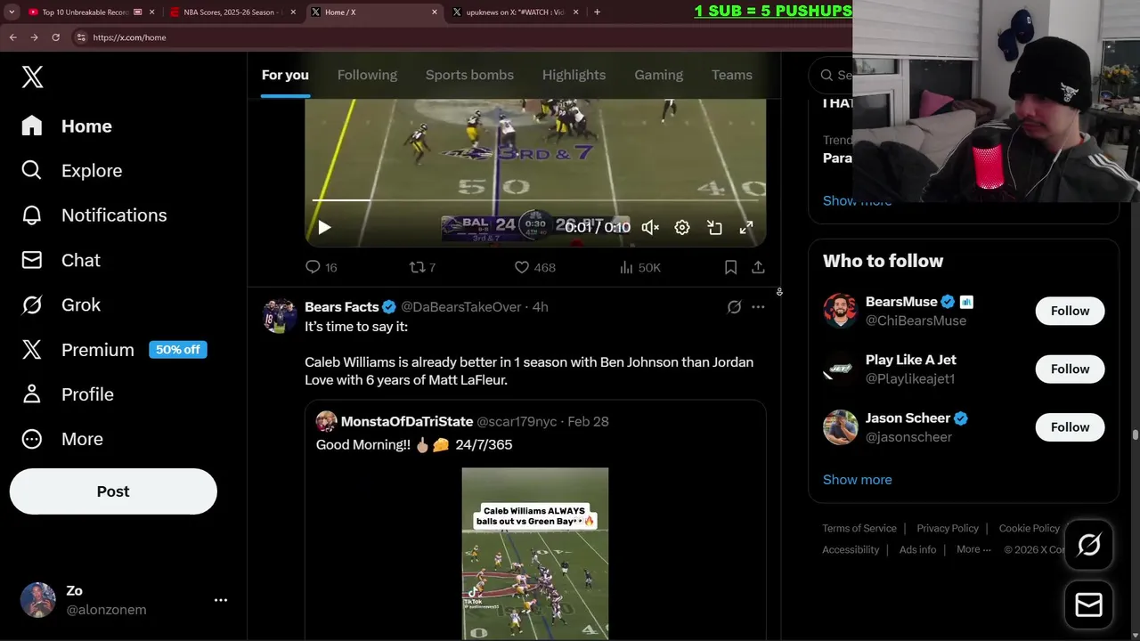Image resolution: width=1140 pixels, height=641 pixels.
Task: Click the page scrollbar thumb
Action: tap(1136, 434)
